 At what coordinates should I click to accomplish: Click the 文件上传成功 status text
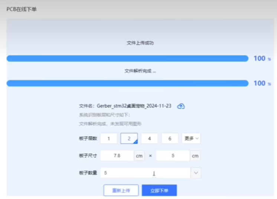click(140, 43)
